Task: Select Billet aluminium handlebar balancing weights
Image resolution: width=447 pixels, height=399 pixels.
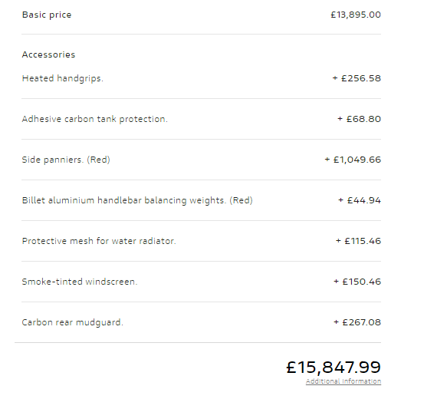Action: click(x=137, y=200)
